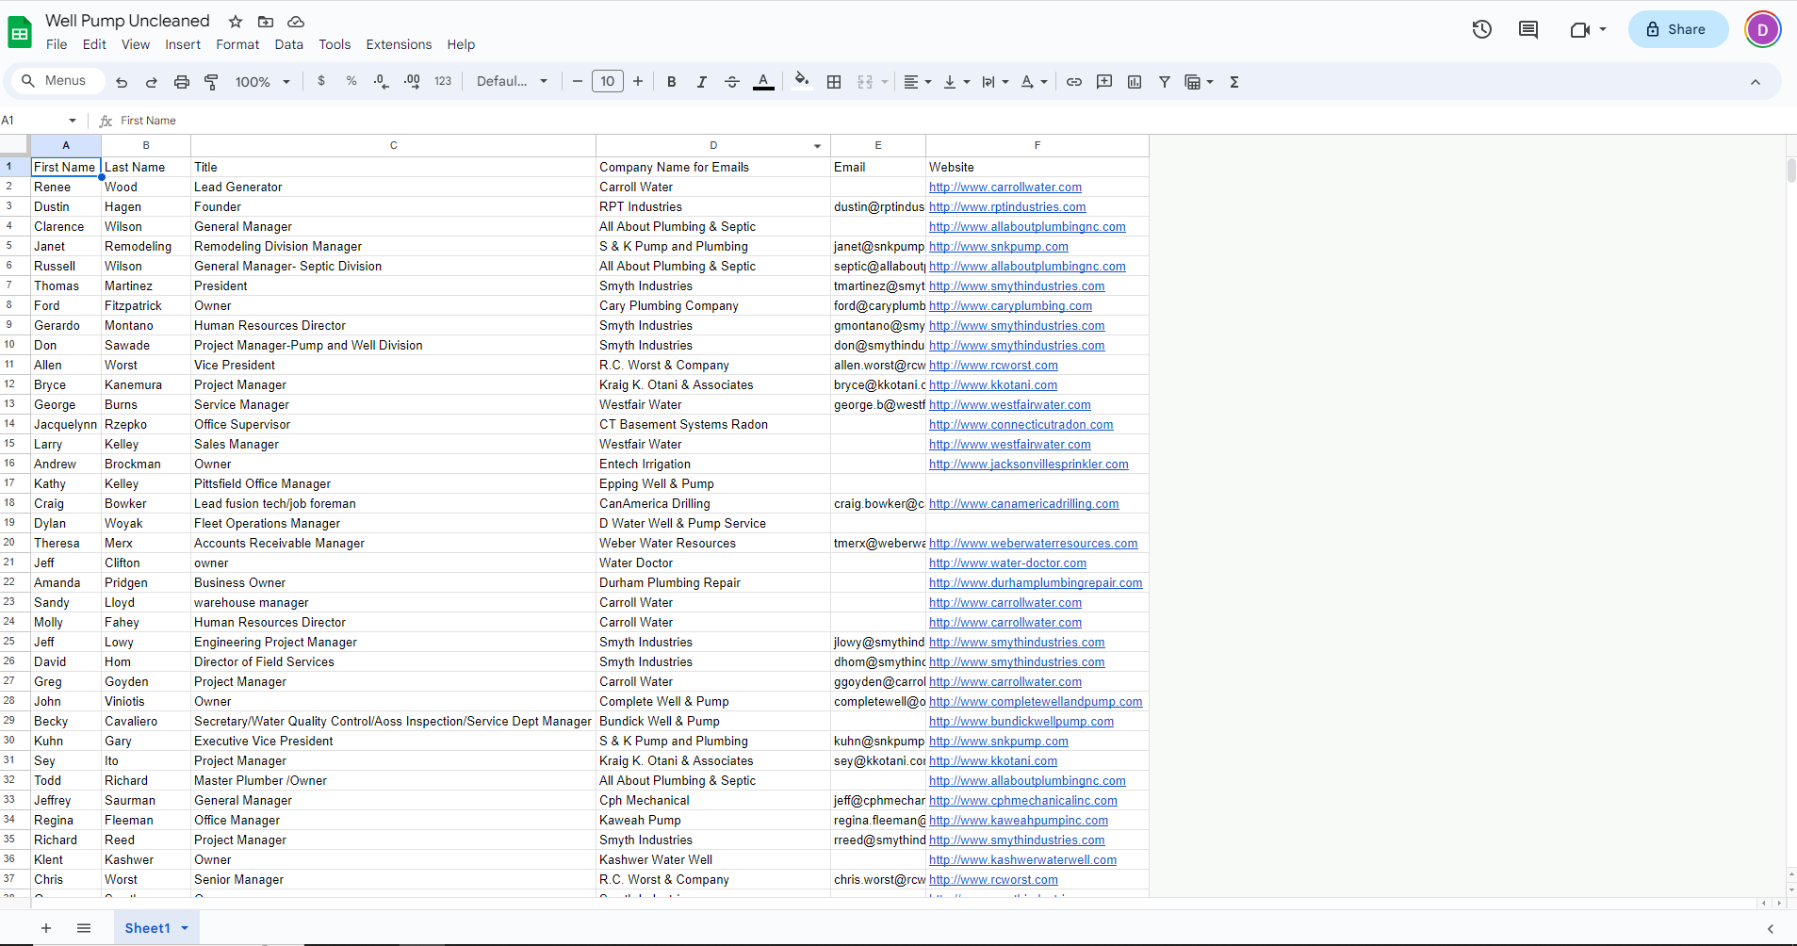
Task: Activate the paint format roller
Action: click(x=212, y=82)
